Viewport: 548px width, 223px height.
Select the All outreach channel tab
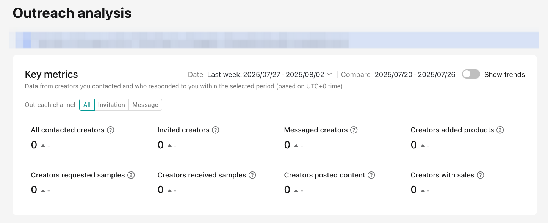(87, 105)
